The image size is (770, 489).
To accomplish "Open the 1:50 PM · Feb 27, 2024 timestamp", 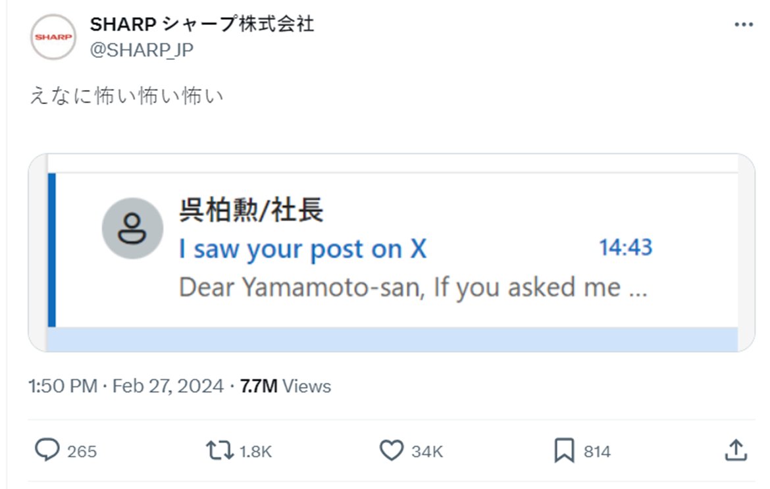I will [126, 386].
